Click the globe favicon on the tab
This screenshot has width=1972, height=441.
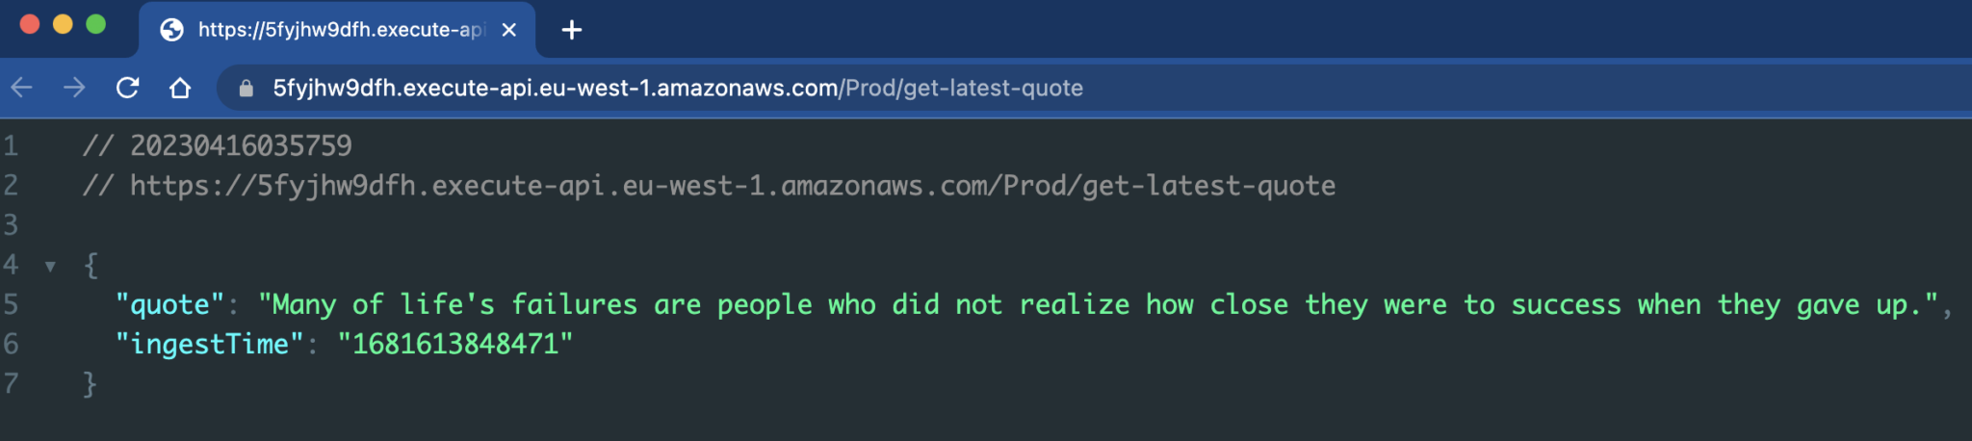coord(172,30)
